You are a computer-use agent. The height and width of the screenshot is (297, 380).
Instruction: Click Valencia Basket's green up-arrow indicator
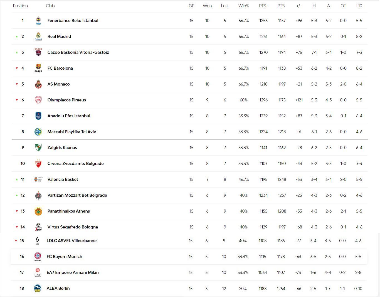[17, 179]
